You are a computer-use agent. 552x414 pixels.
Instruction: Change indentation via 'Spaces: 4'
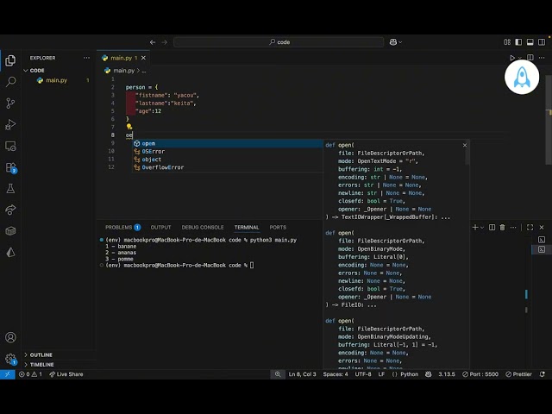coord(336,374)
